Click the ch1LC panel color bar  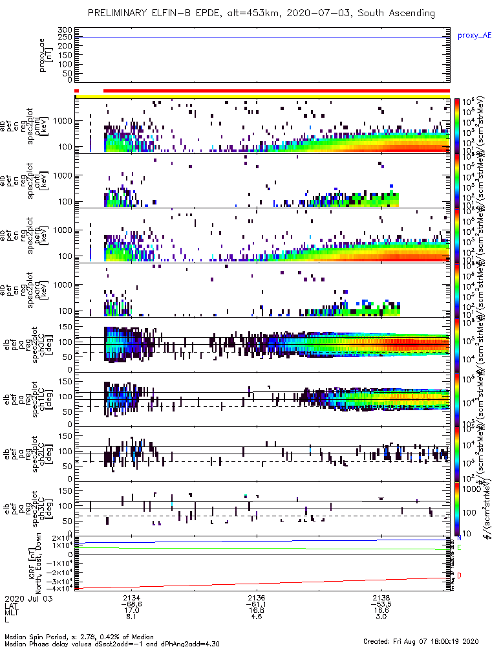tap(456, 399)
